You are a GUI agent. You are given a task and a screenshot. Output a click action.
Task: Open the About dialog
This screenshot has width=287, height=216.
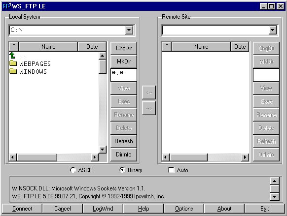tap(224, 209)
